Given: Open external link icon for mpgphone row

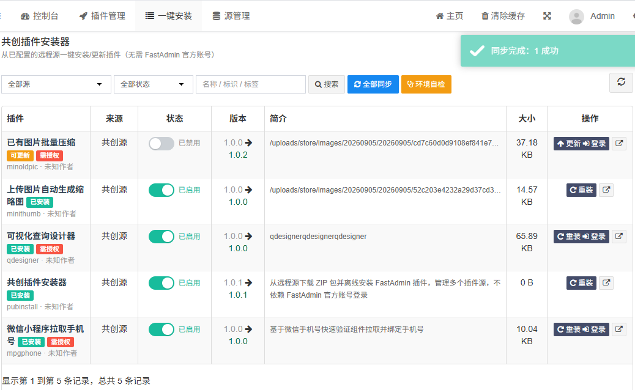Looking at the screenshot, I should 619,329.
